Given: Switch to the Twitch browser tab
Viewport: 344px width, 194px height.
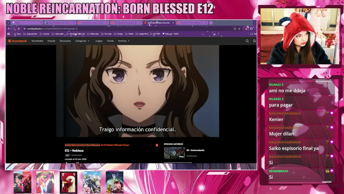Looking at the screenshot, I should click(27, 23).
